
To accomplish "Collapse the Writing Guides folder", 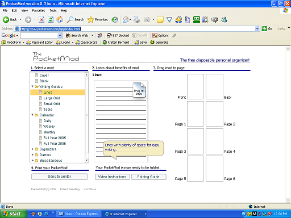I will tap(32, 86).
